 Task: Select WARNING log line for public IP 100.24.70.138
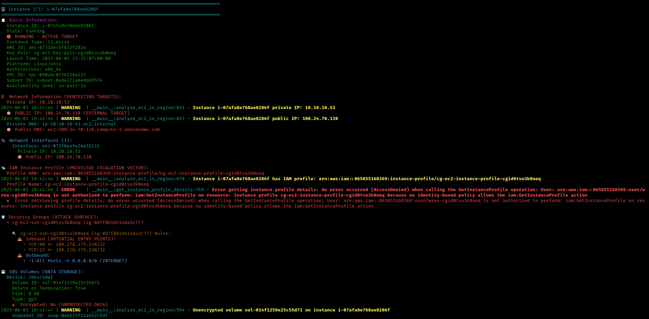(x=170, y=119)
